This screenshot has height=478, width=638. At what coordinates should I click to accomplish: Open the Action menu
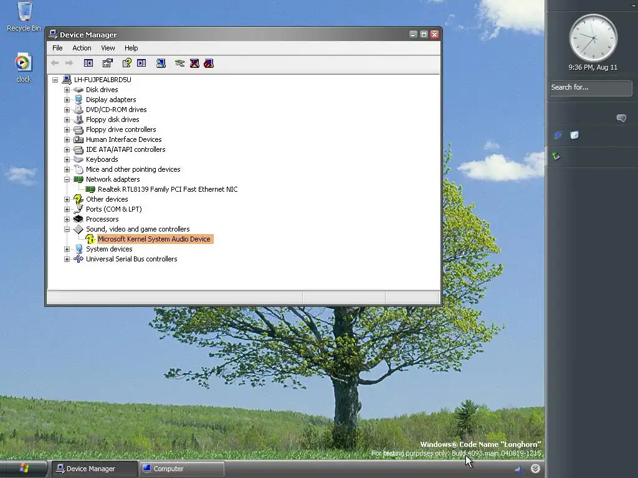coord(82,48)
